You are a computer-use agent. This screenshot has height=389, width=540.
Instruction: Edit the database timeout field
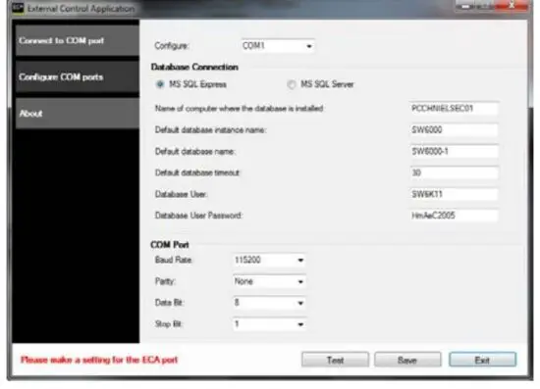[454, 172]
